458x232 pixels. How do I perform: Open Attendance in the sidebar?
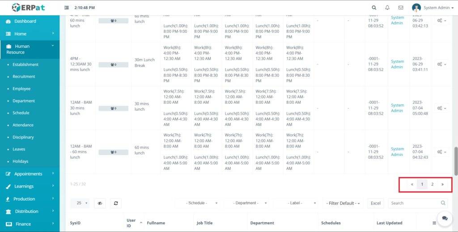point(23,125)
